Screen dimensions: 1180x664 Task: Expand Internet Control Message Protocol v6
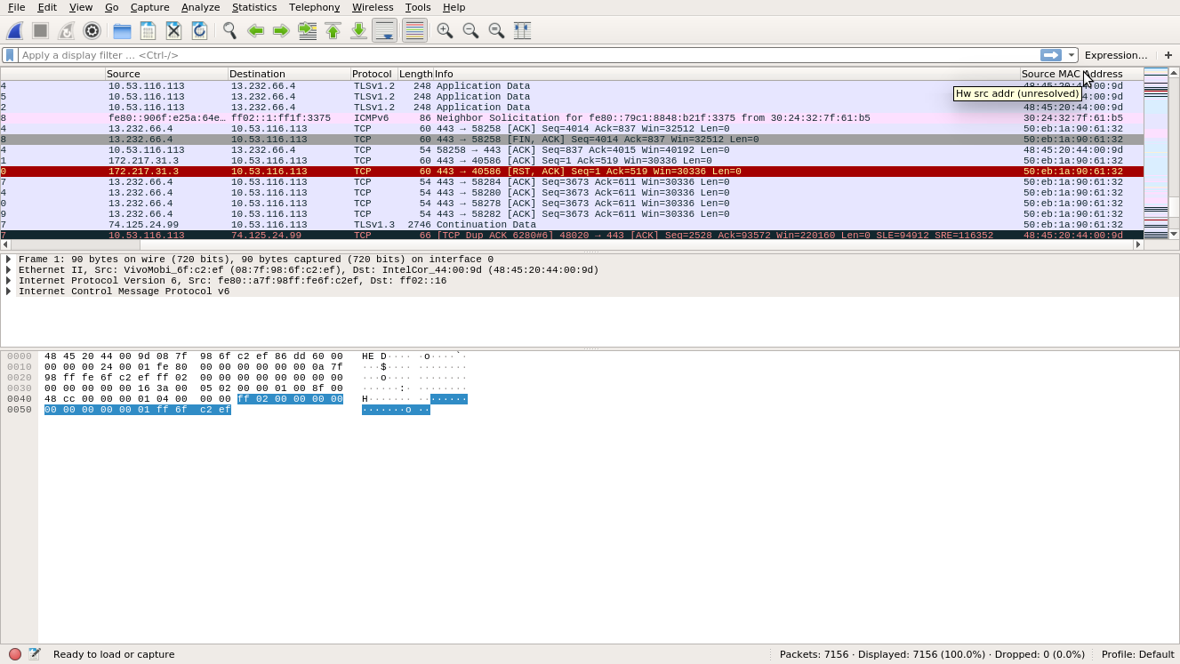click(x=9, y=292)
